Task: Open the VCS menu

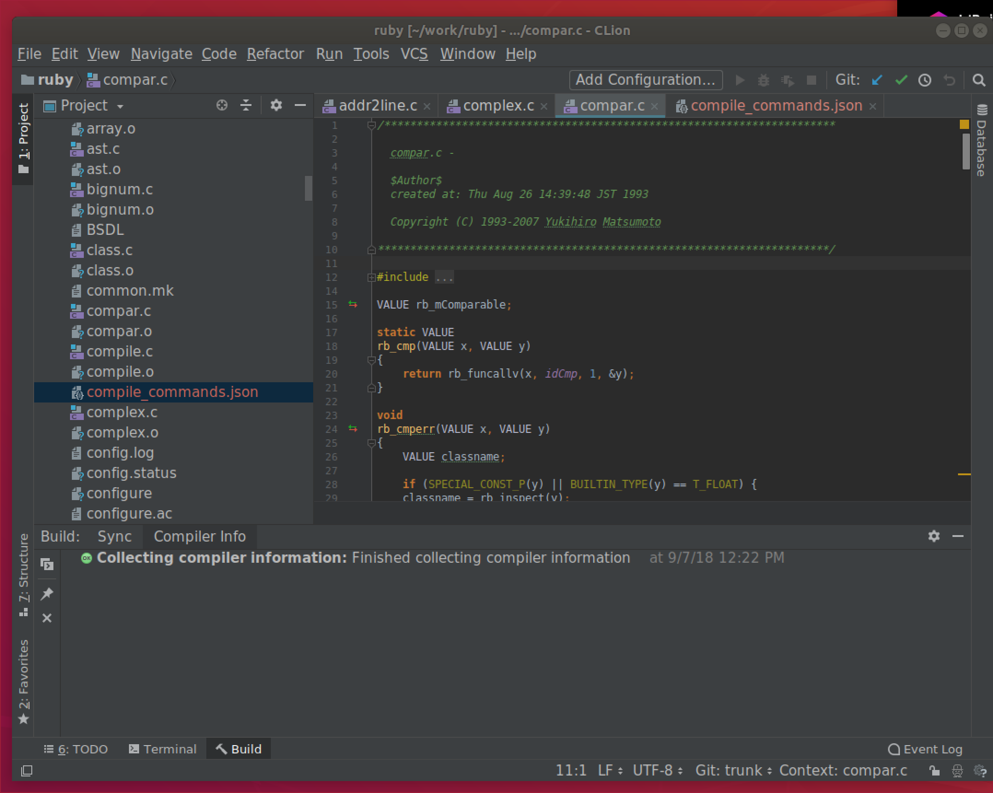Action: 413,53
